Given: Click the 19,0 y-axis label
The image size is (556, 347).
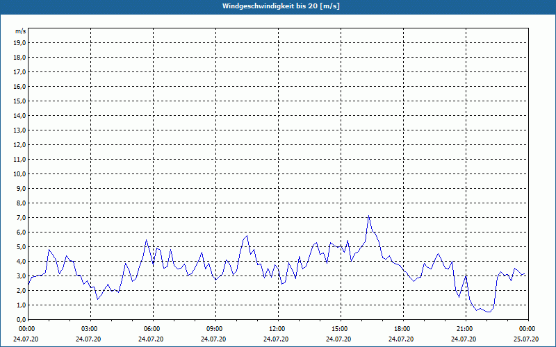Looking at the screenshot, I should (x=19, y=43).
